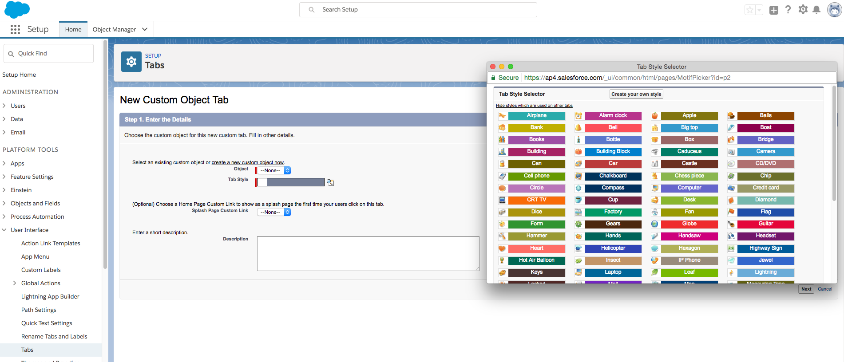Click the Bell style icon
Image resolution: width=844 pixels, height=362 pixels.
(x=579, y=128)
